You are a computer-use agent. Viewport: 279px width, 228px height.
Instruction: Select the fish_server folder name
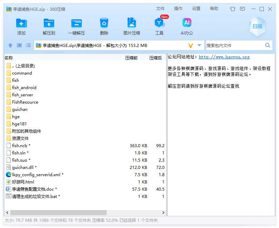click(23, 95)
